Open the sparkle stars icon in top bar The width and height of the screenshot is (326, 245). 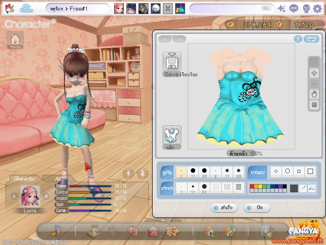[282, 9]
